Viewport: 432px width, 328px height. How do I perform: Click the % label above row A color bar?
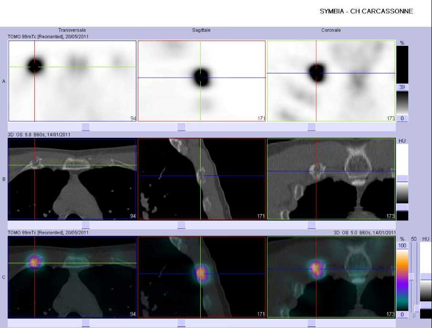[402, 43]
